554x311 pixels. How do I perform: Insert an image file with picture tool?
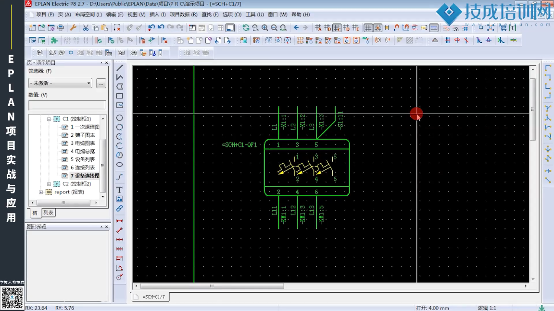tap(119, 199)
